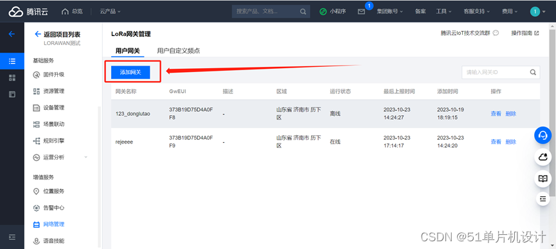This screenshot has height=249, width=556.
Task: Expand the 运营分析 submenu chevron
Action: coord(86,157)
